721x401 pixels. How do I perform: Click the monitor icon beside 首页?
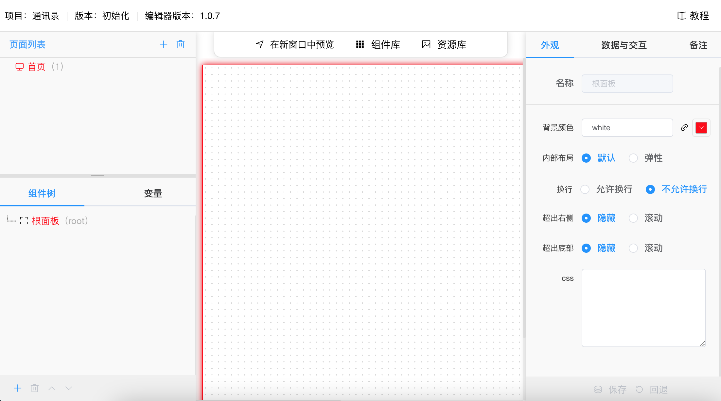(x=20, y=67)
